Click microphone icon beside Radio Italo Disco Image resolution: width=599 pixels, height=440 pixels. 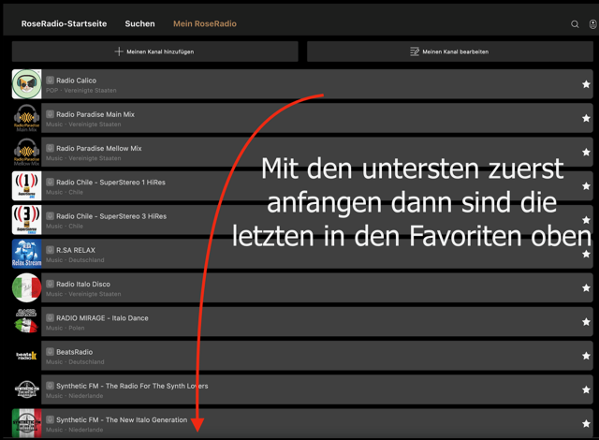click(50, 285)
